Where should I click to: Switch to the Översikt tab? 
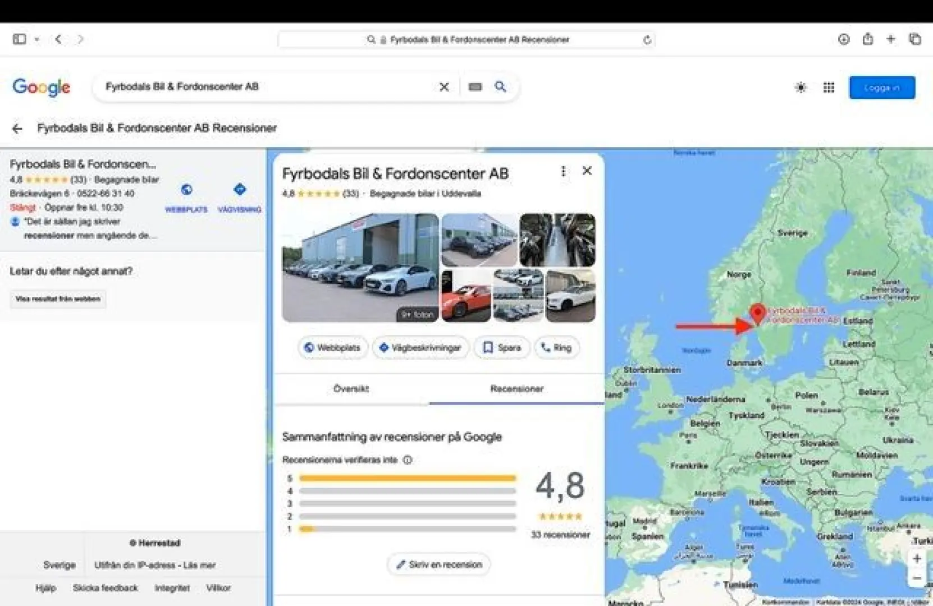[351, 389]
